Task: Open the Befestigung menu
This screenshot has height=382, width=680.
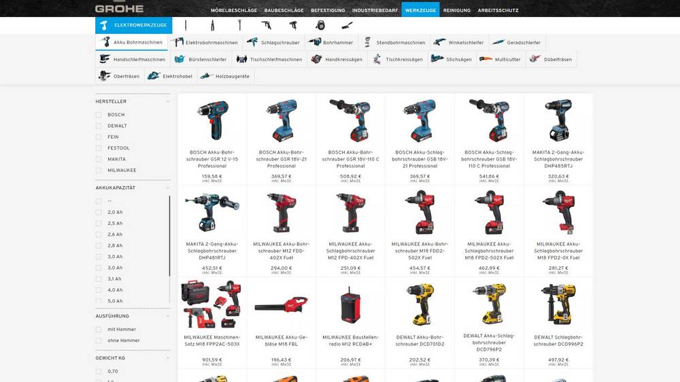Action: pyautogui.click(x=328, y=10)
